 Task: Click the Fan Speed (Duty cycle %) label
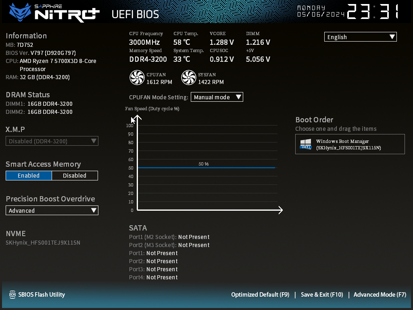(152, 109)
